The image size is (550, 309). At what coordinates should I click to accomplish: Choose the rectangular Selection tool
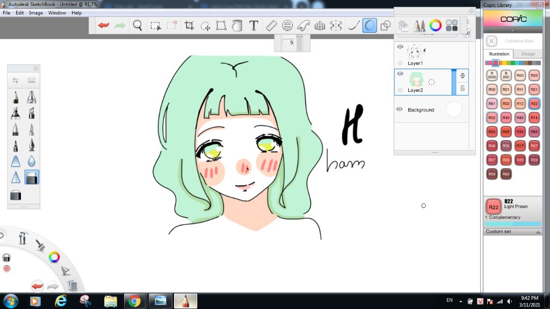[155, 26]
